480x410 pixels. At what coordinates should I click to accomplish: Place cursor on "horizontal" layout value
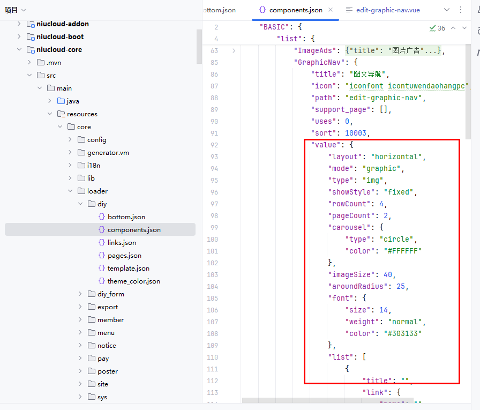[x=396, y=157]
